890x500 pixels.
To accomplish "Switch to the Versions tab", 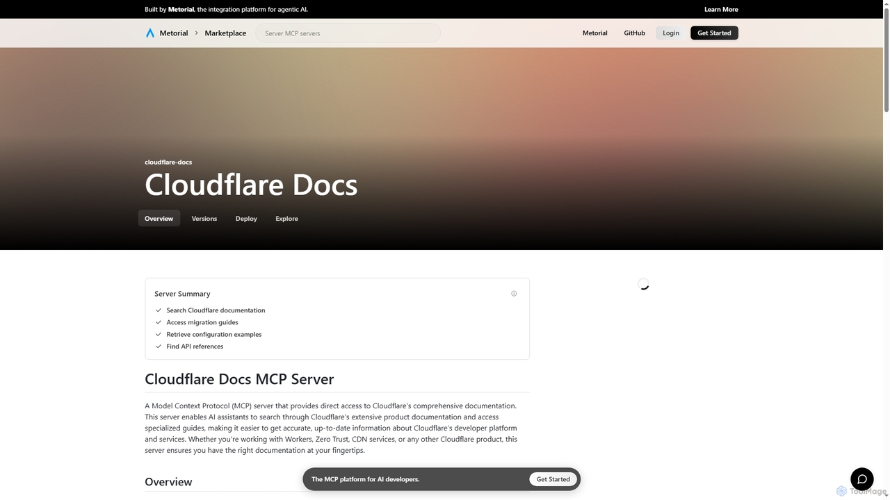I will [x=204, y=219].
